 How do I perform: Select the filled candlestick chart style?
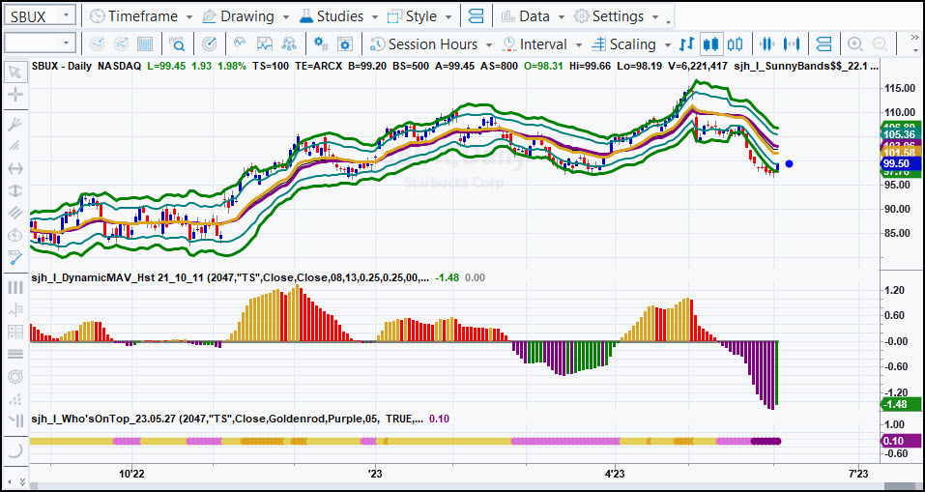tap(710, 44)
